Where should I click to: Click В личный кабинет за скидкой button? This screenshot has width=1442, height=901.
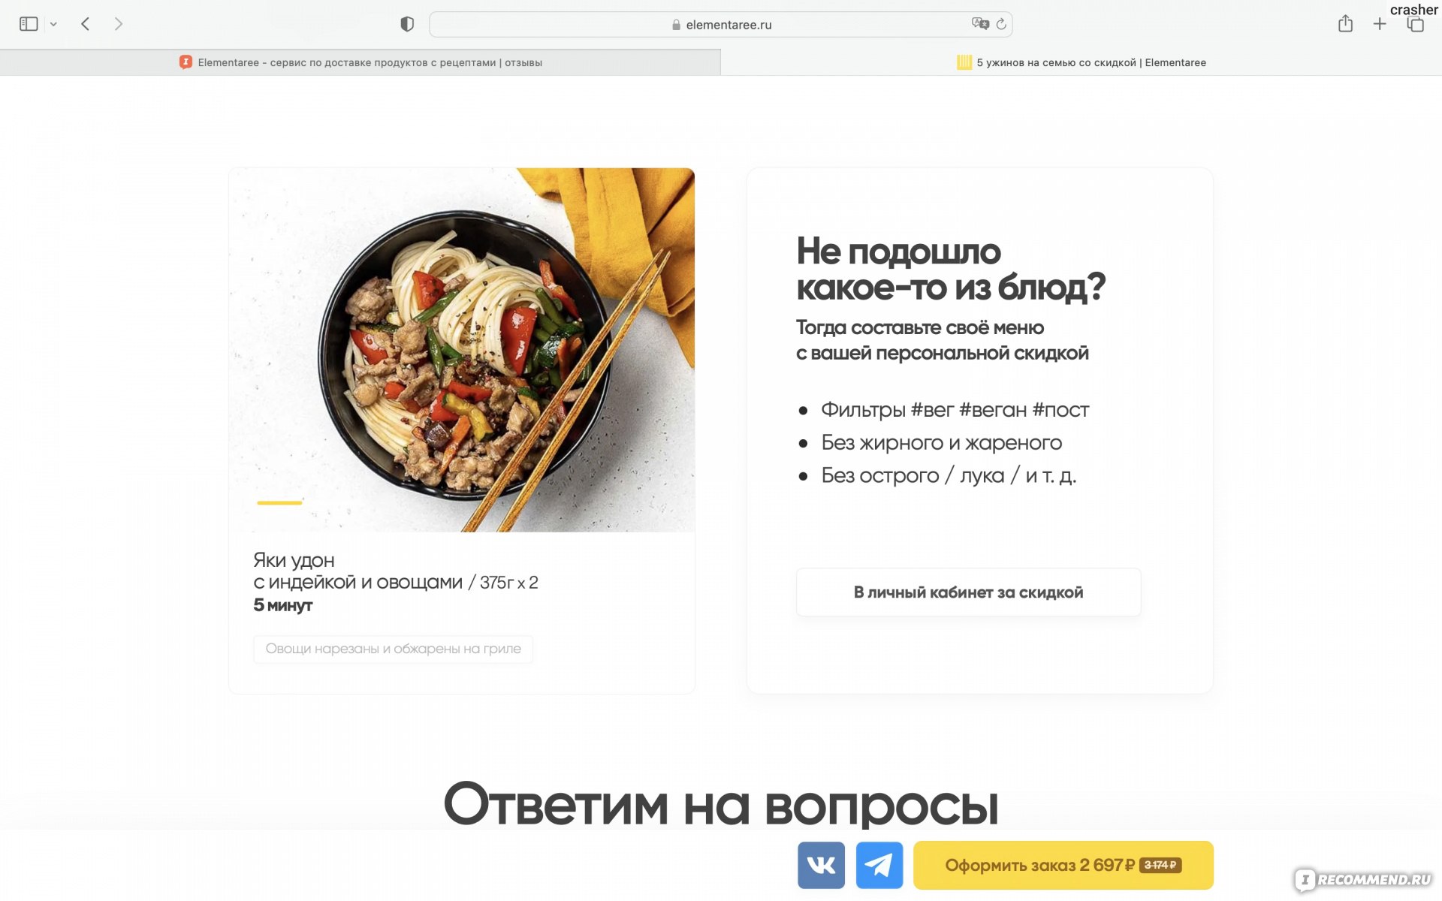(x=967, y=592)
